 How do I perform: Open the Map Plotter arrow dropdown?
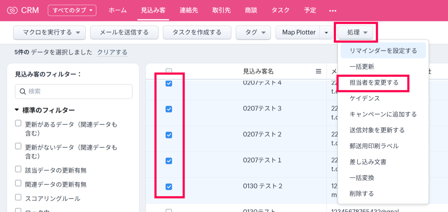click(x=326, y=32)
